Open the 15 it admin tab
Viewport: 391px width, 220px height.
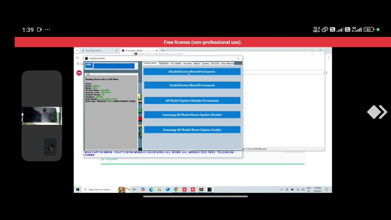(187, 63)
